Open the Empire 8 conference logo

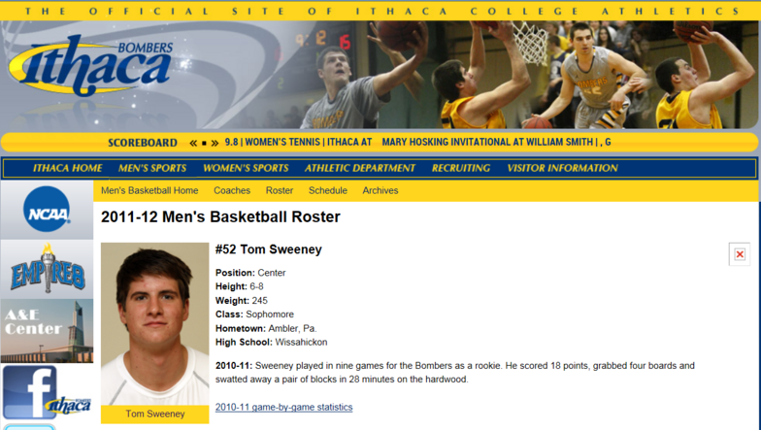47,268
